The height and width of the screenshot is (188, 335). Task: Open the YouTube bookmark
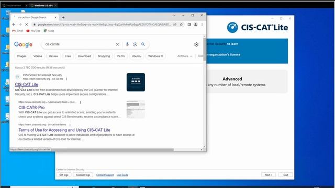33,31
